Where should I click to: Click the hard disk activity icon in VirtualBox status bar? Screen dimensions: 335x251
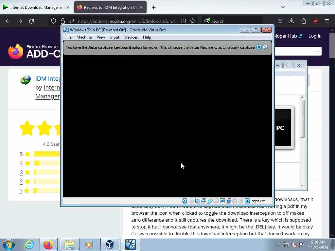pyautogui.click(x=185, y=201)
